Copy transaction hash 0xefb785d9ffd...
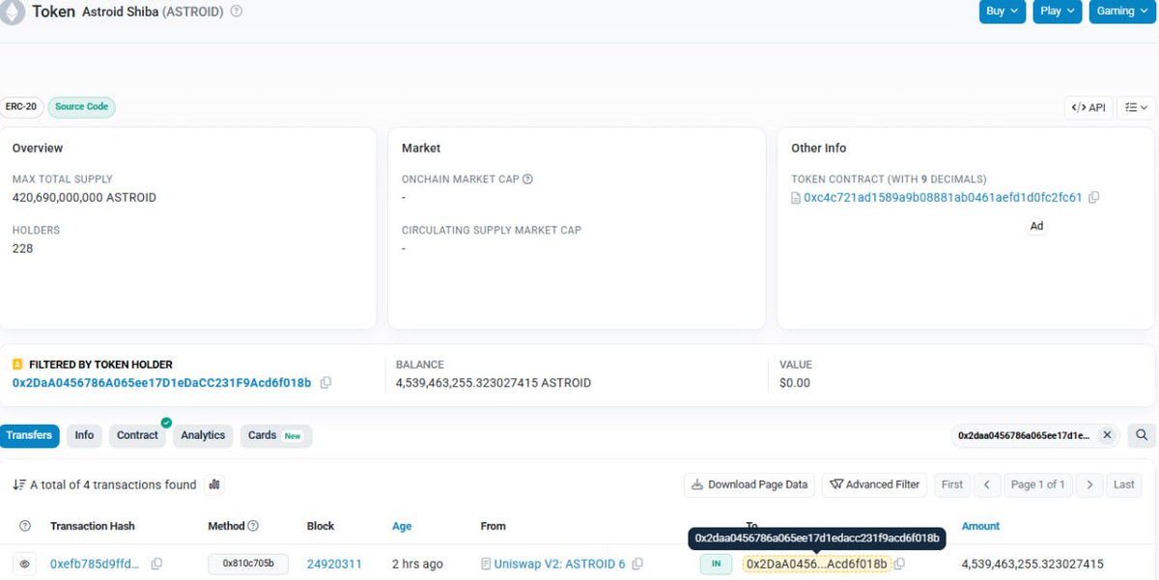 click(156, 564)
